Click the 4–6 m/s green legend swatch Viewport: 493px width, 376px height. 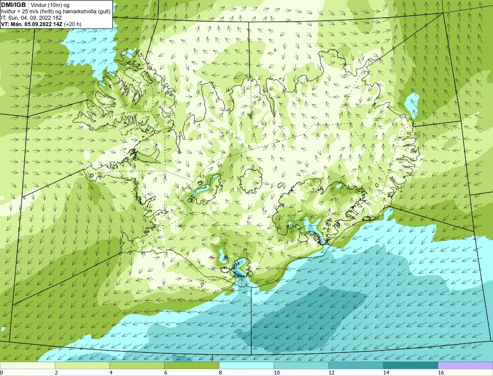coord(137,366)
